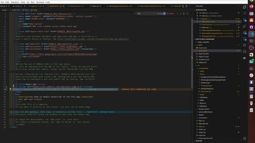Screen dimensions: 255x143
Task: Open Files from Ubuntu dock
Action: (251, 13)
